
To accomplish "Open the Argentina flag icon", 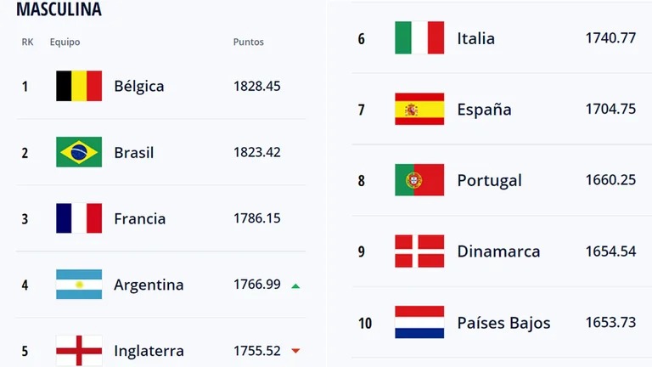I will pyautogui.click(x=79, y=285).
